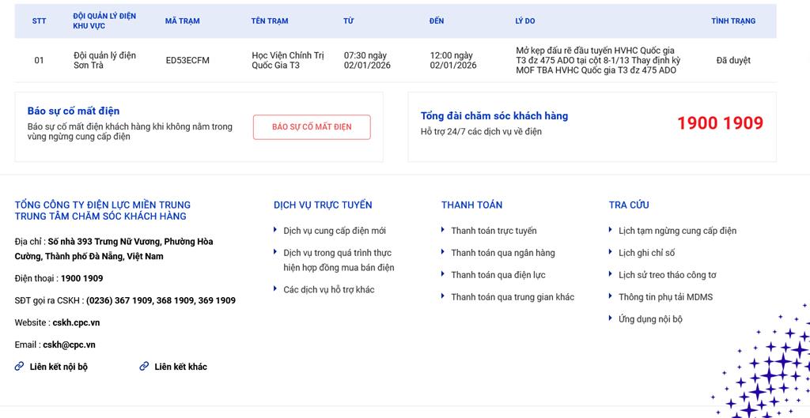
Task: Open Dịch vụ cung cấp điện mới link
Action: click(334, 231)
